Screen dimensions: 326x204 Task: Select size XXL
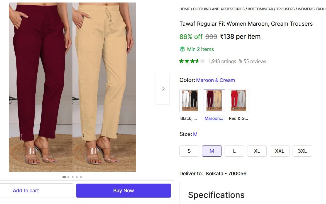tap(279, 151)
